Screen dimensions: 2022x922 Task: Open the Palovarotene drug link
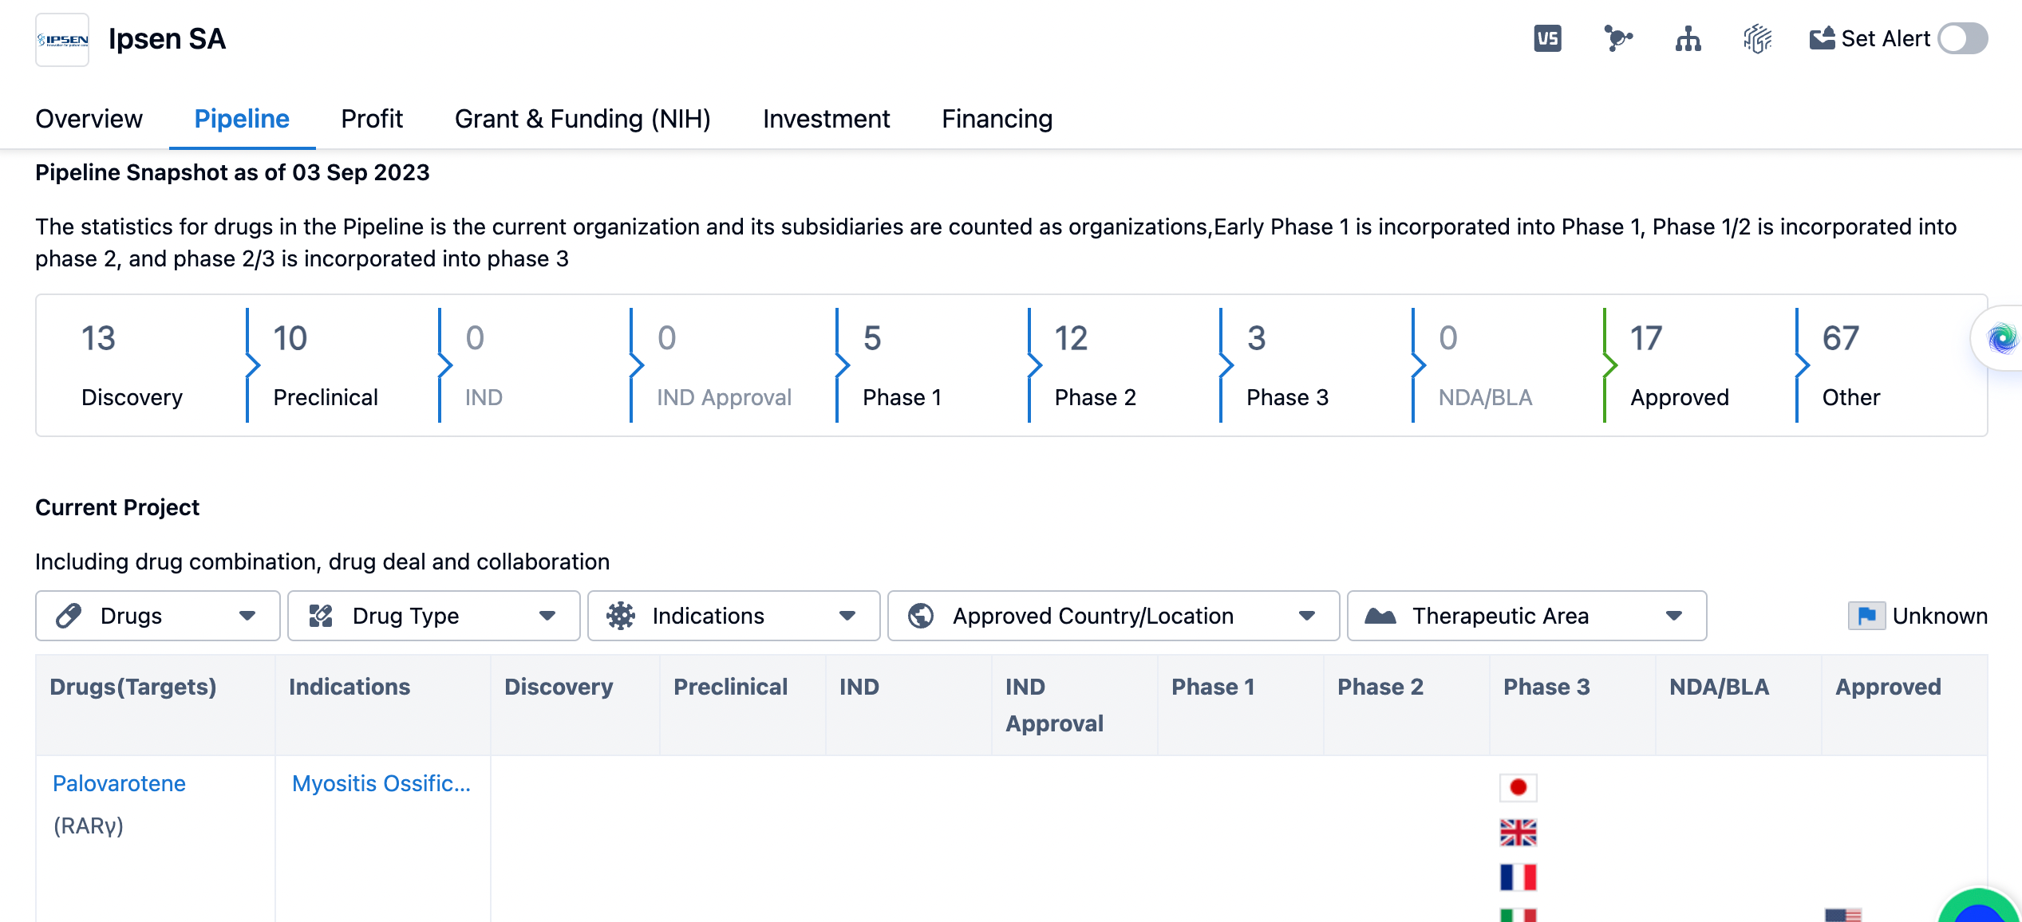(119, 783)
